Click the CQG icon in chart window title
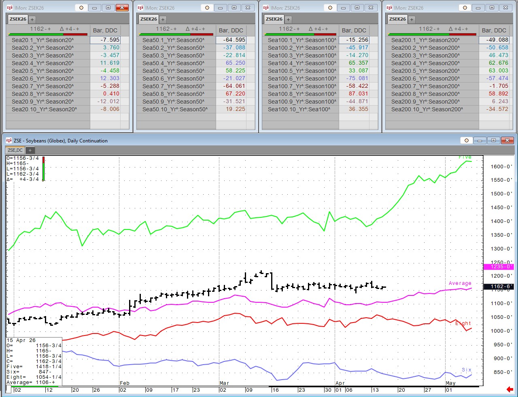The height and width of the screenshot is (397, 518). 9,140
